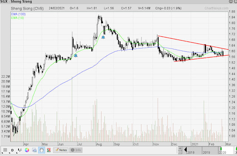Viewport: 237px width, 156px height.
Task: Click the O=1.6 open value
Action: tap(74, 8)
